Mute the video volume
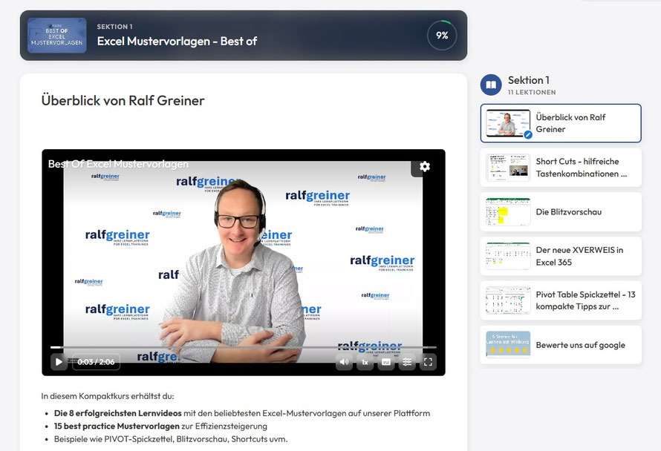The height and width of the screenshot is (451, 661). click(x=344, y=362)
